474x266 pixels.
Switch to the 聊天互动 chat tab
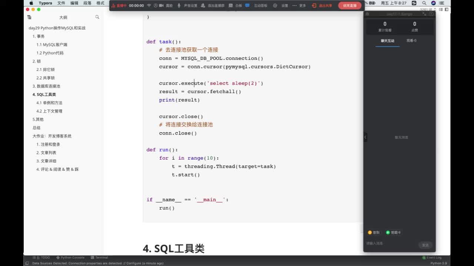(388, 41)
